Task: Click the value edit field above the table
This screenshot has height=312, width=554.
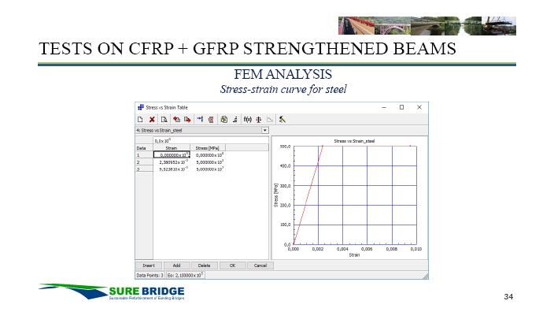Action: [x=211, y=141]
